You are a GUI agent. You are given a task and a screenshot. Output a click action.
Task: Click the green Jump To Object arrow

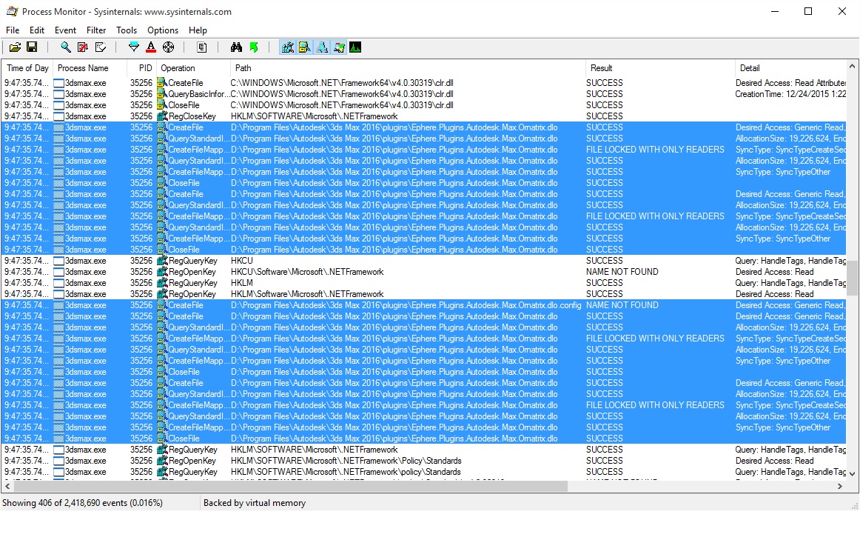pos(254,47)
